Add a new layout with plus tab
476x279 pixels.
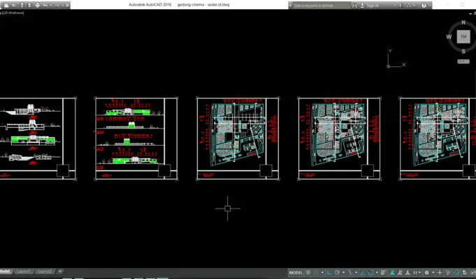click(60, 271)
